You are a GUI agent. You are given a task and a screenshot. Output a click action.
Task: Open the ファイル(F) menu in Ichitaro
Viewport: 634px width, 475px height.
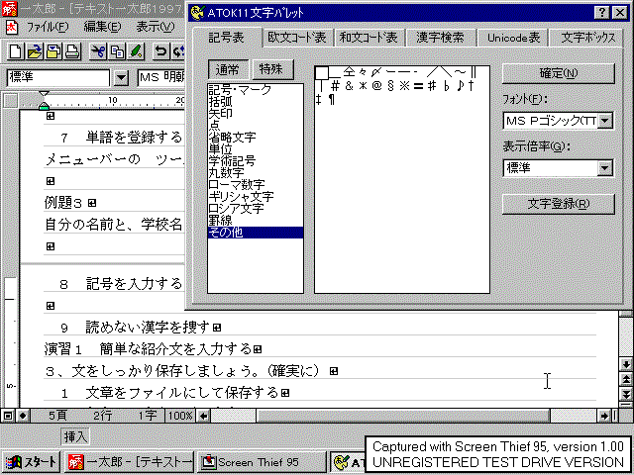tap(48, 27)
